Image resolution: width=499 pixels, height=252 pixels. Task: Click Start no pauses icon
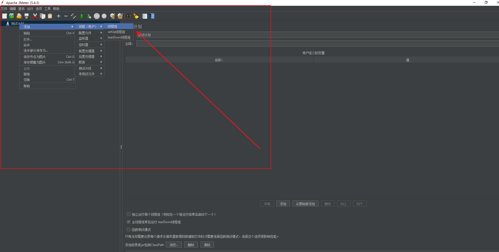coord(89,16)
